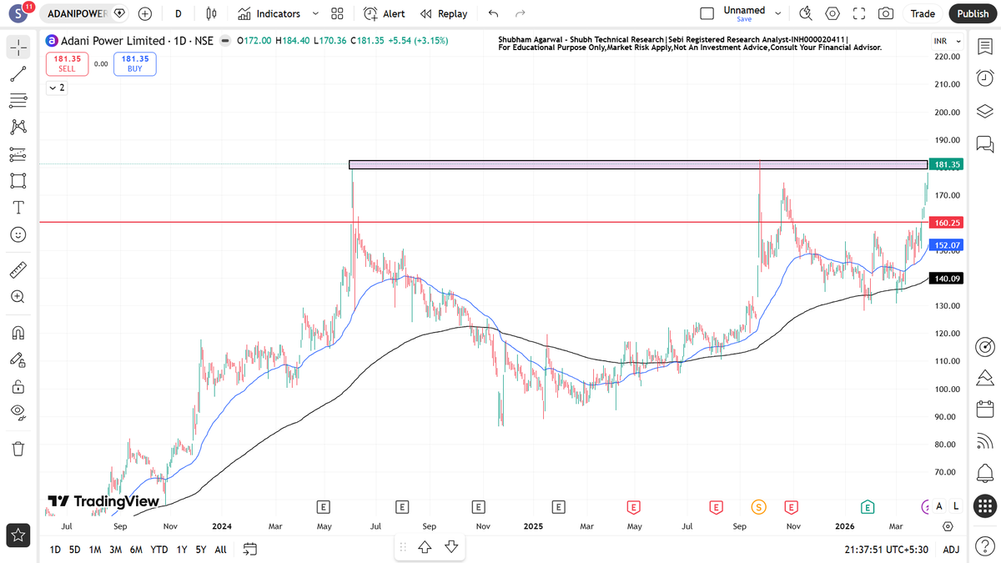Screen dimensions: 1001x563
Task: Click the Publish button
Action: (x=973, y=13)
